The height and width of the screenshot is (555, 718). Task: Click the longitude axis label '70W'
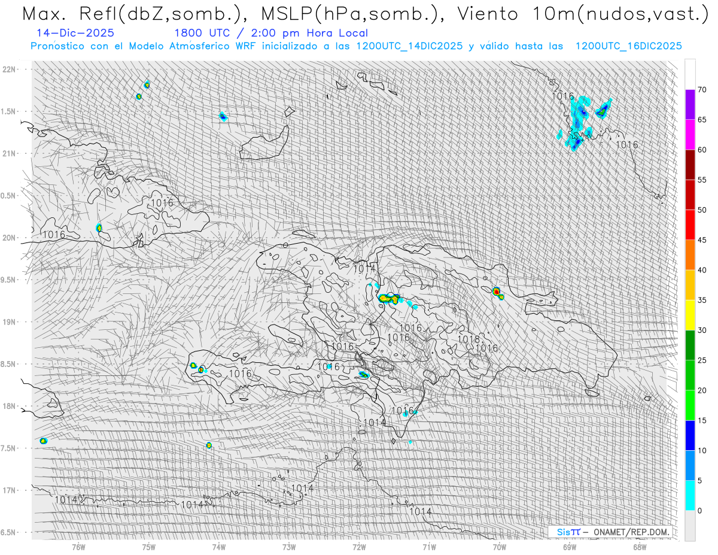(x=499, y=547)
